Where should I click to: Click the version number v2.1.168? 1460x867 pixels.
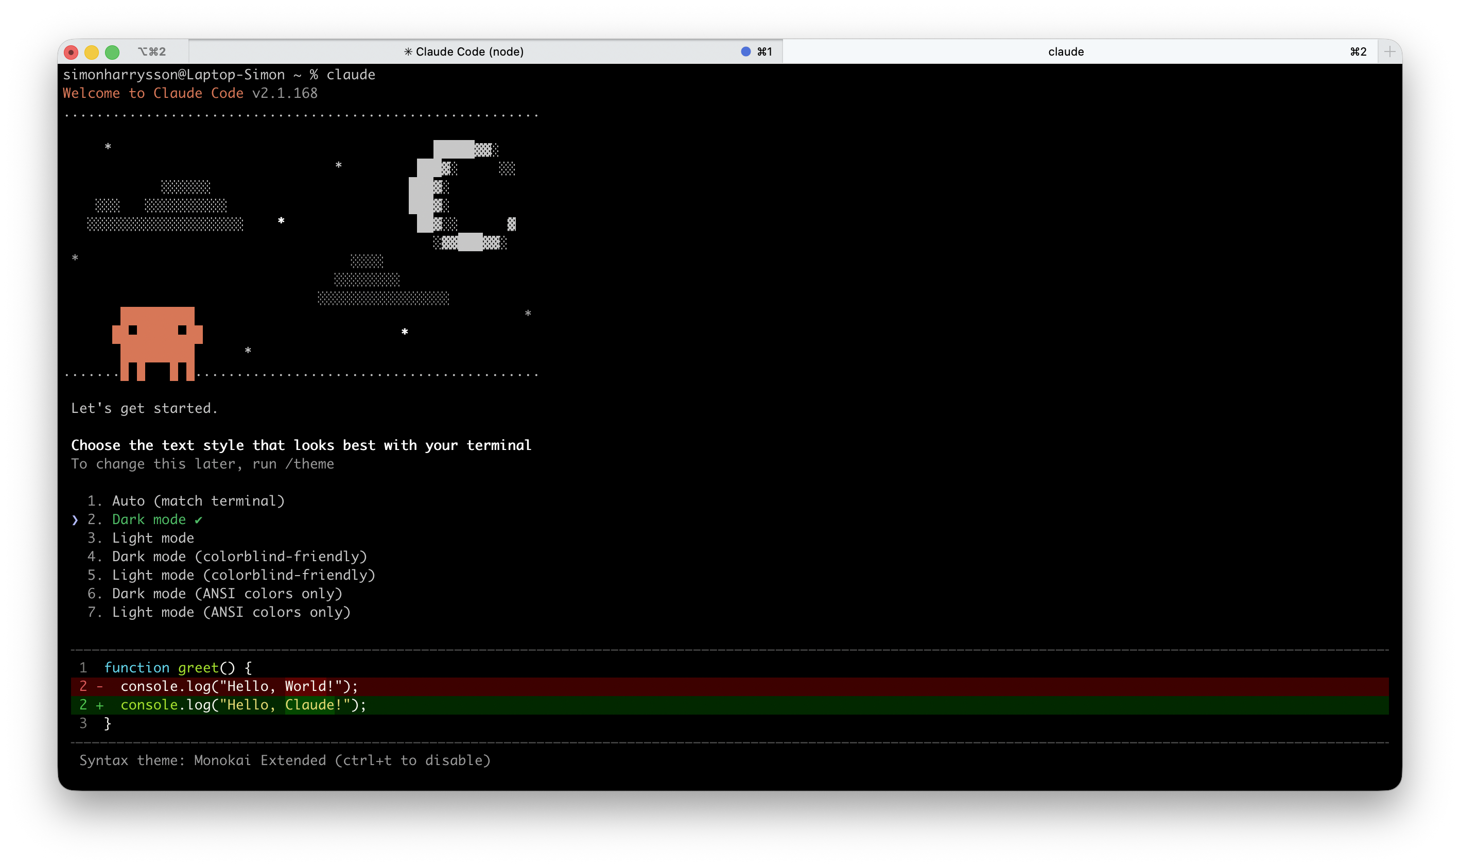(285, 93)
